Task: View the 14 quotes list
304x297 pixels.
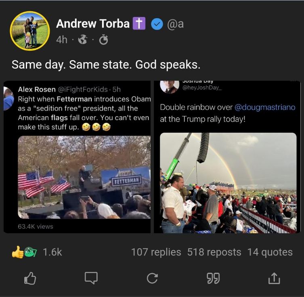Action: click(x=270, y=252)
